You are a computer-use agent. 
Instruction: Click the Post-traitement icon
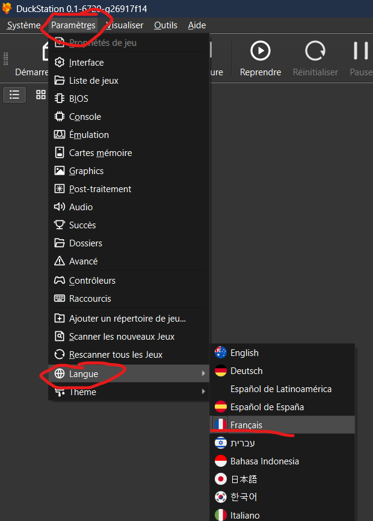tap(60, 189)
